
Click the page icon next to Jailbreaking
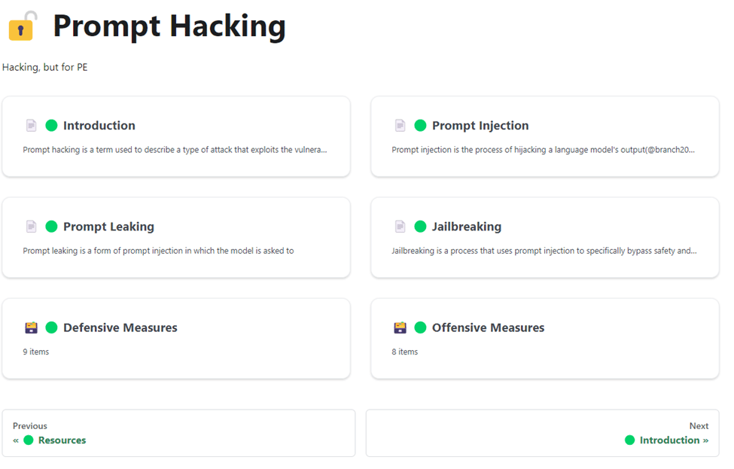401,227
